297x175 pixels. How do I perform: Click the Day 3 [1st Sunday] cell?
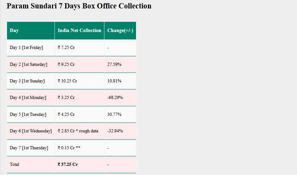pyautogui.click(x=31, y=81)
